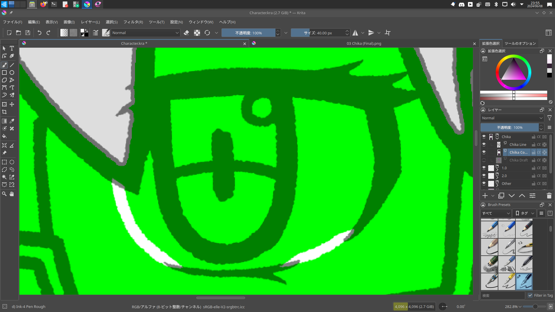Move the layer up arrow button
Viewport: 555px width, 312px height.
522,196
